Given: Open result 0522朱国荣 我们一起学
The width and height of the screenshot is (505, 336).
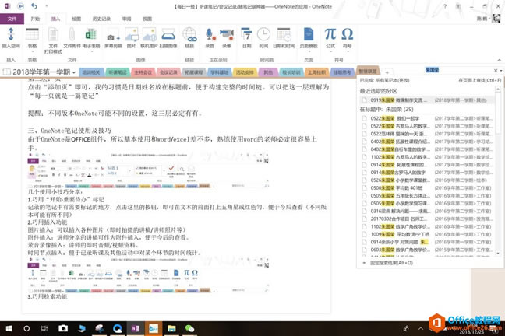Looking at the screenshot, I should click(x=427, y=118).
